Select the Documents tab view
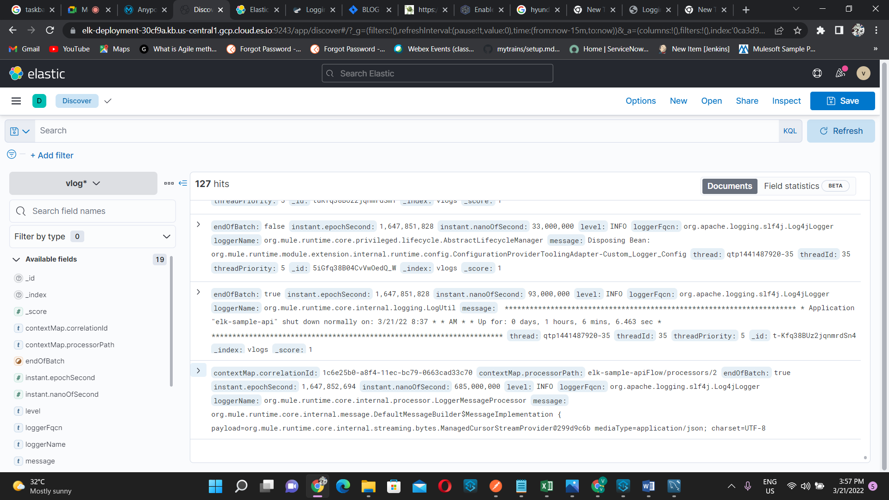This screenshot has width=889, height=500. point(730,186)
